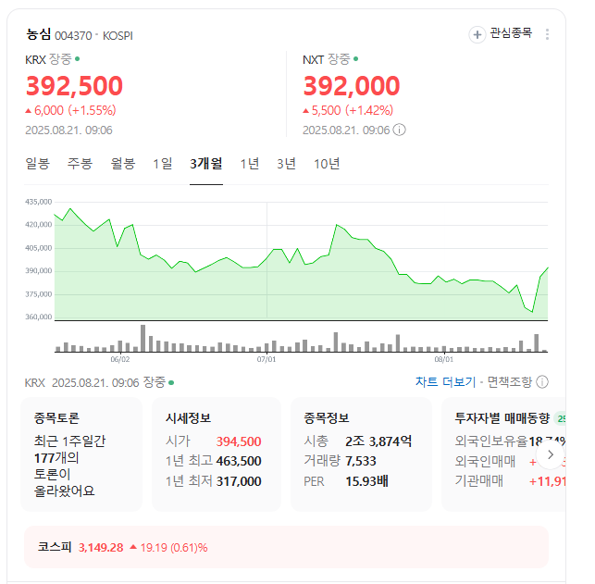The image size is (595, 584).
Task: Open the three-dot more options menu
Action: pos(547,34)
